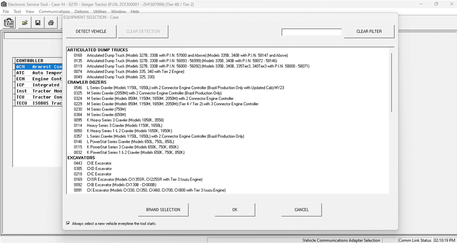Click the EST toolbar icon
The width and height of the screenshot is (457, 243).
coord(10,23)
